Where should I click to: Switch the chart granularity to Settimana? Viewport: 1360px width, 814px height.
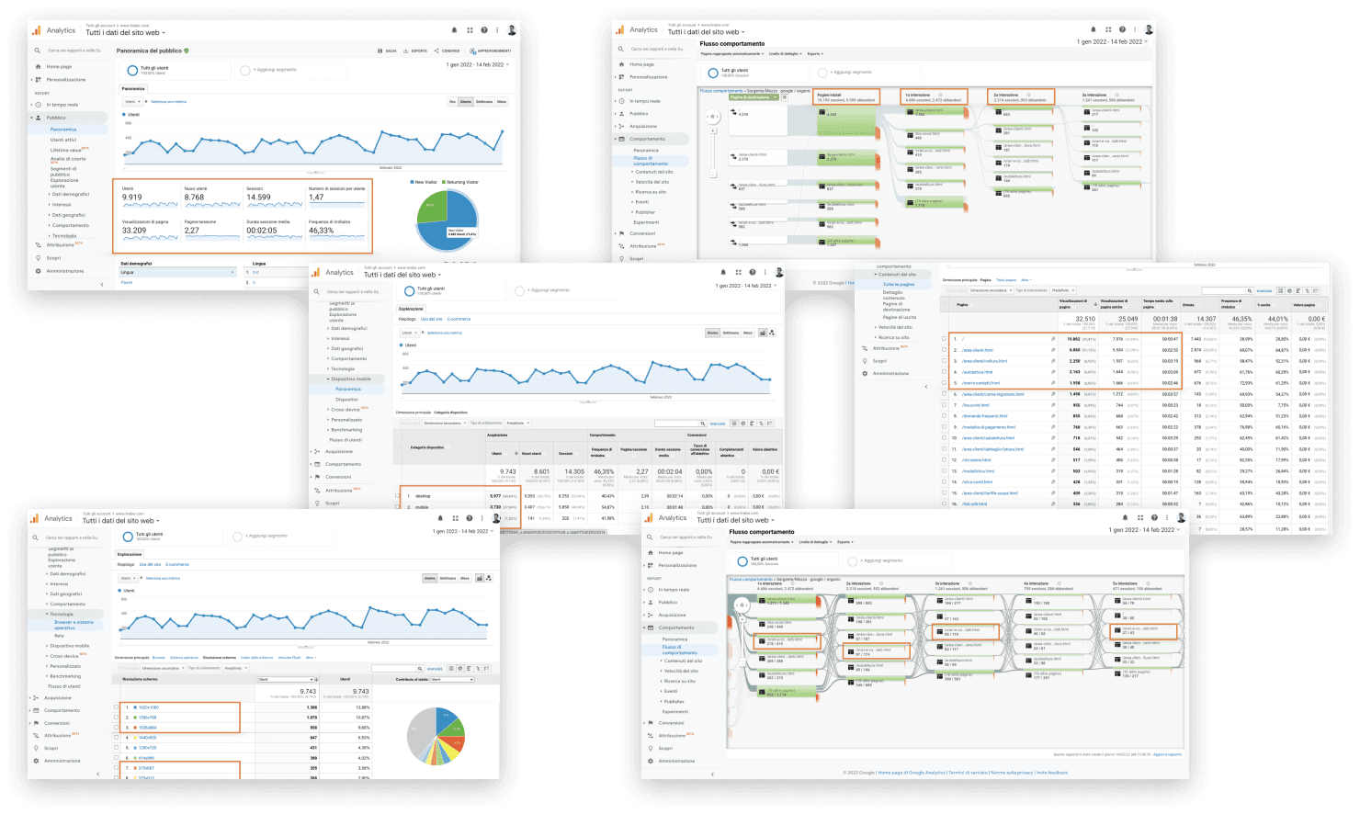pyautogui.click(x=485, y=101)
